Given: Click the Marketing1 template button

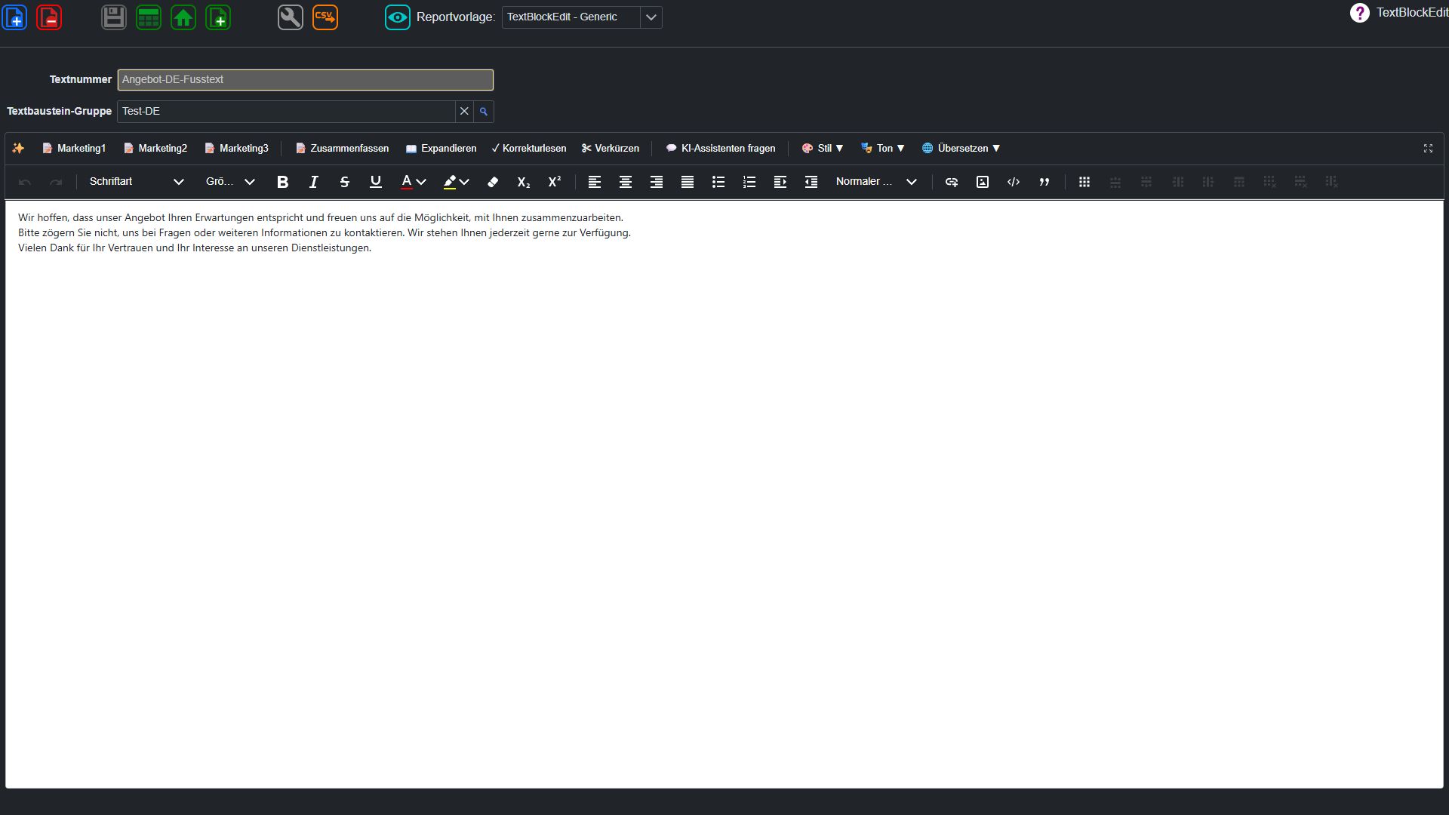Looking at the screenshot, I should [74, 148].
